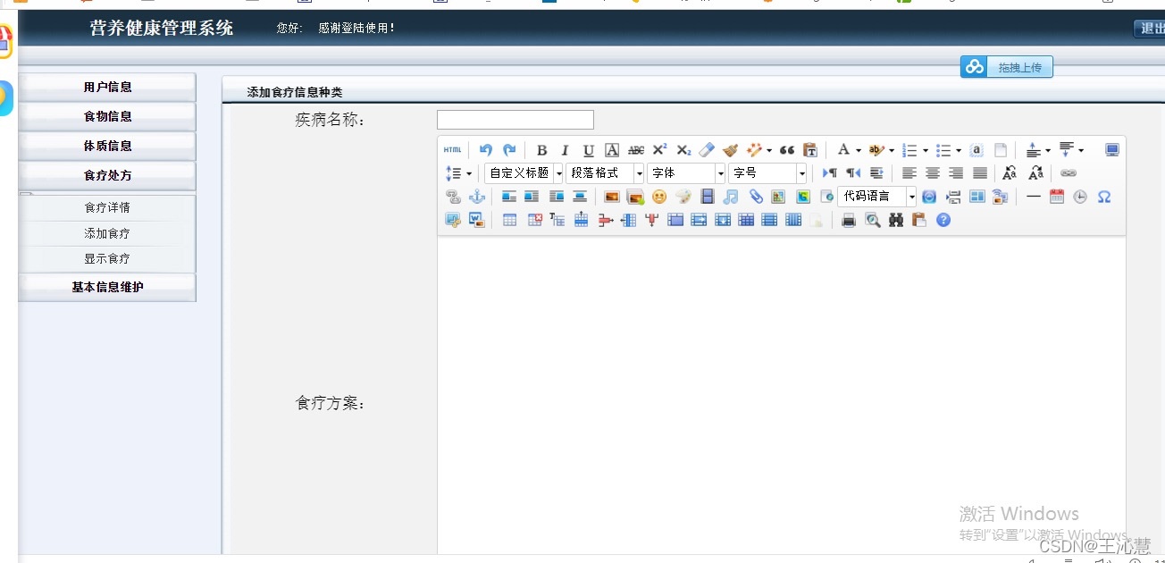The image size is (1165, 563).
Task: Switch editor to HTML source view
Action: click(452, 149)
